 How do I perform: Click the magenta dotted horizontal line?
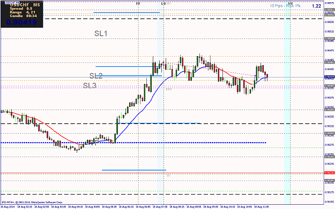coord(162,88)
